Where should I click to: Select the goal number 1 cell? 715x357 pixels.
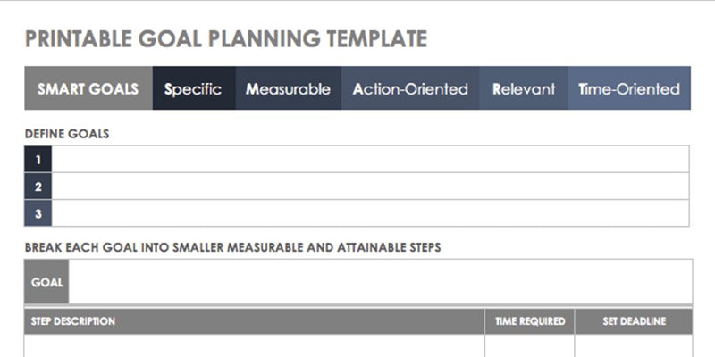tap(38, 160)
